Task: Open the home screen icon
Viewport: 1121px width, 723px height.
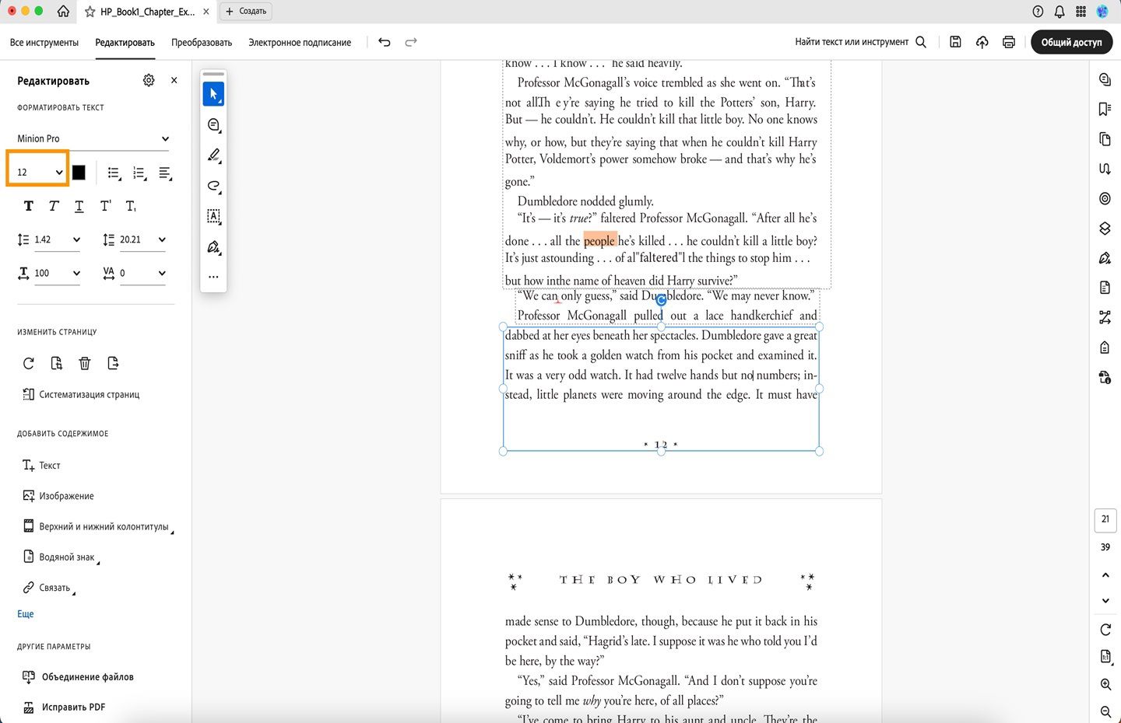Action: pyautogui.click(x=63, y=12)
